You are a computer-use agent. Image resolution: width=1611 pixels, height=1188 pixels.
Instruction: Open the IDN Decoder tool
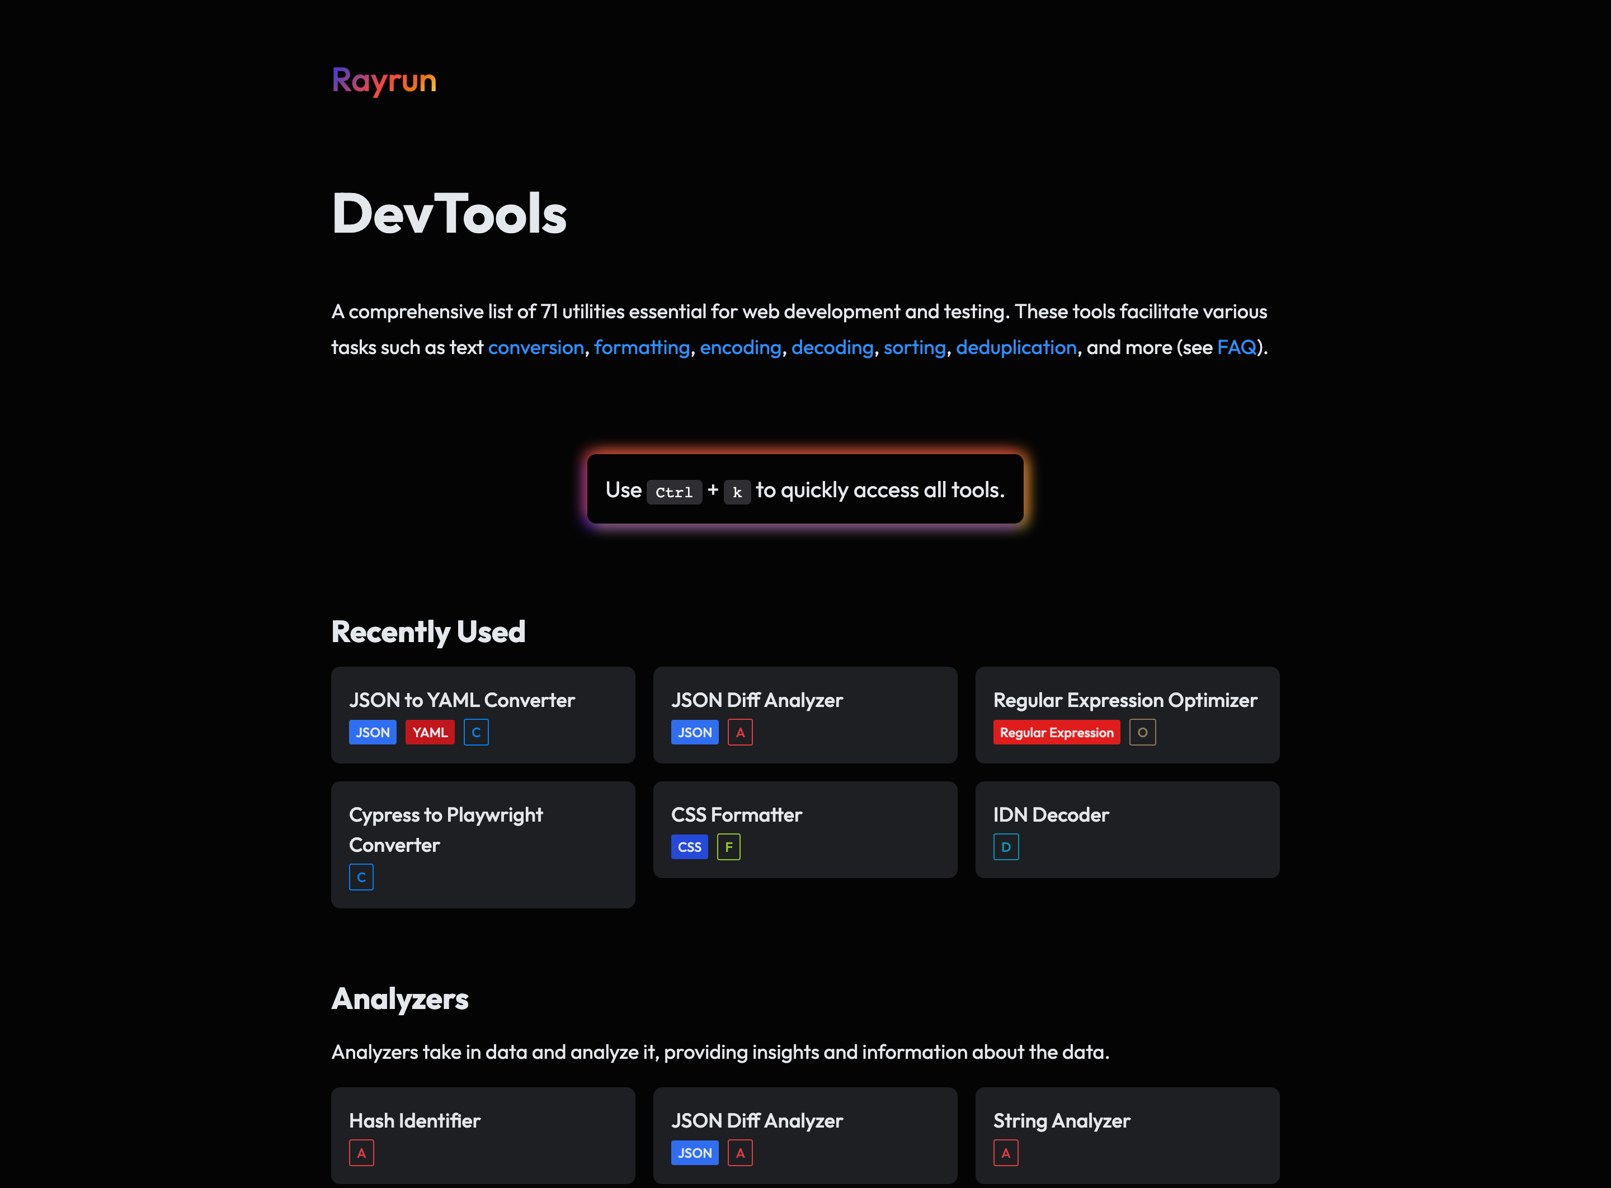1051,815
